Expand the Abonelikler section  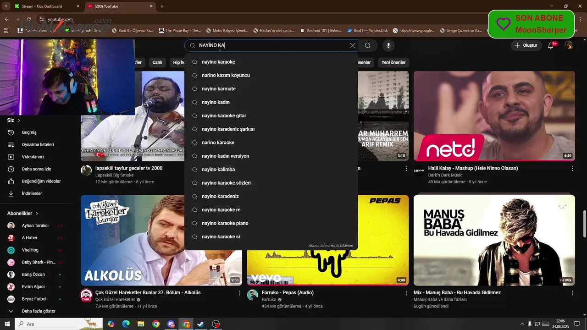(23, 214)
